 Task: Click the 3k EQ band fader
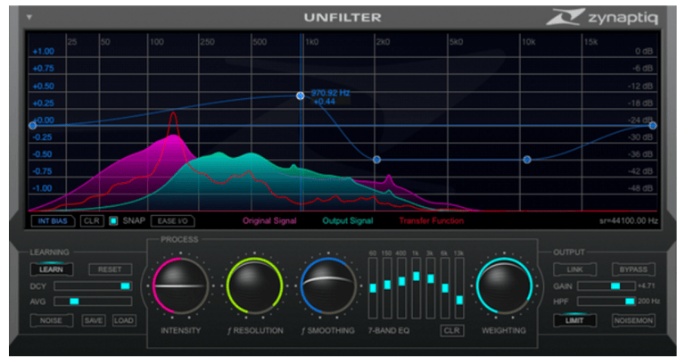point(430,278)
